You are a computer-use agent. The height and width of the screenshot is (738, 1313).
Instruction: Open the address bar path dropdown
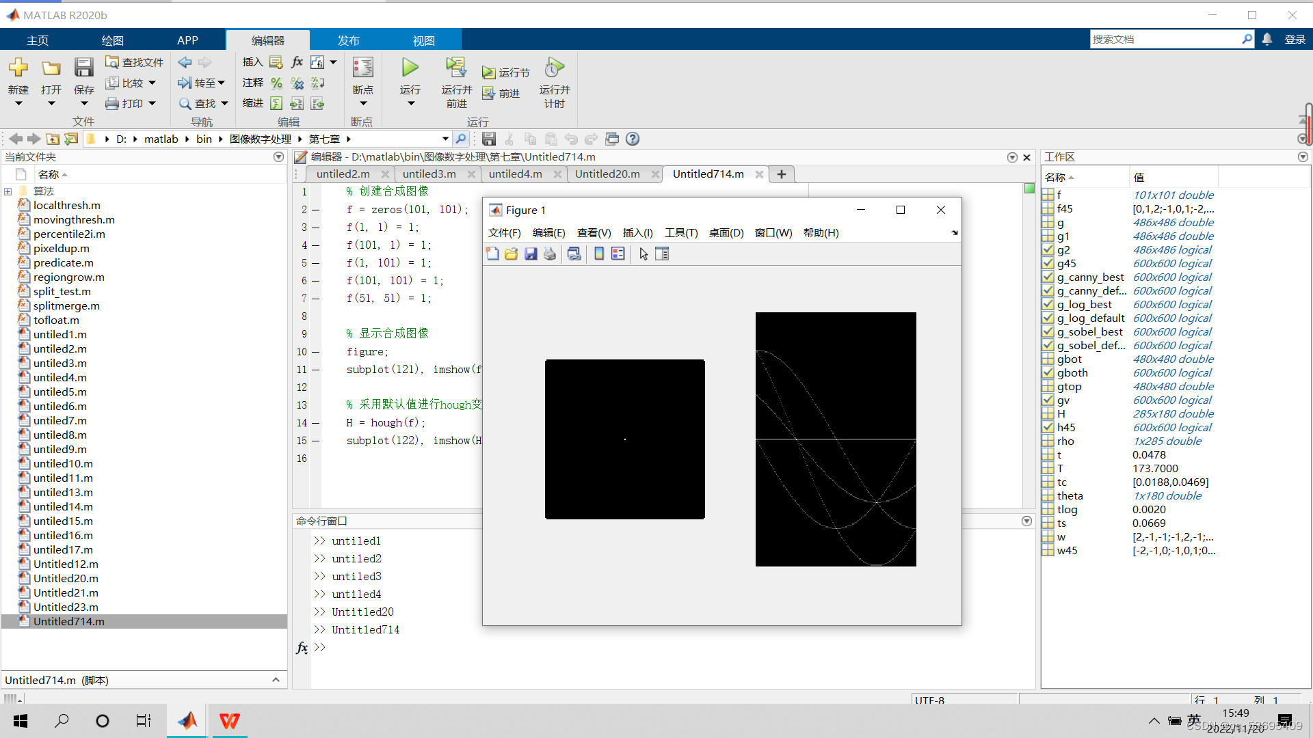445,139
